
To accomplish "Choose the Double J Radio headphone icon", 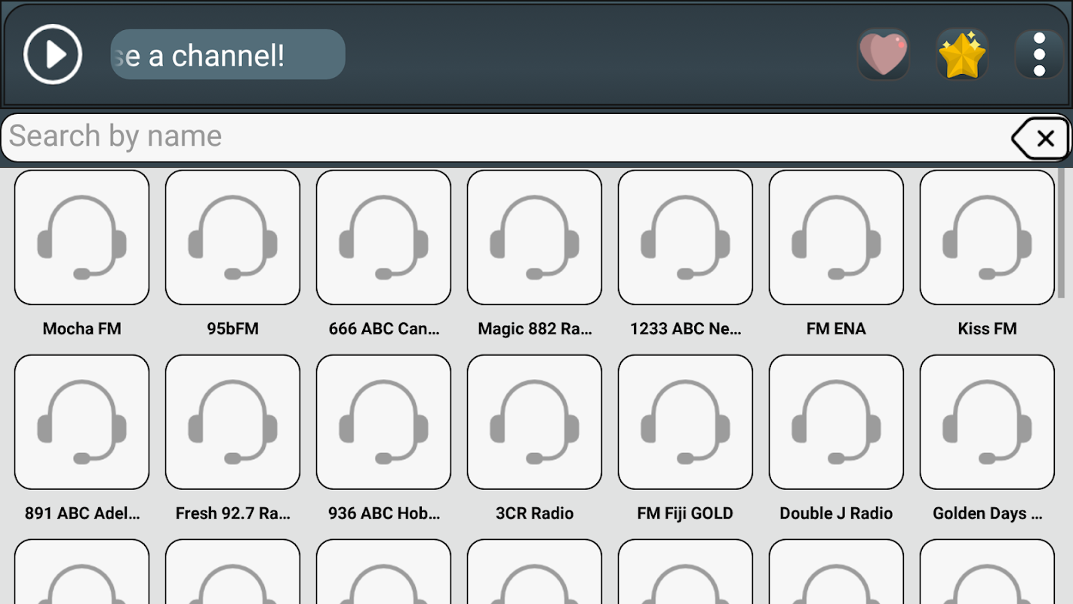I will pyautogui.click(x=837, y=422).
